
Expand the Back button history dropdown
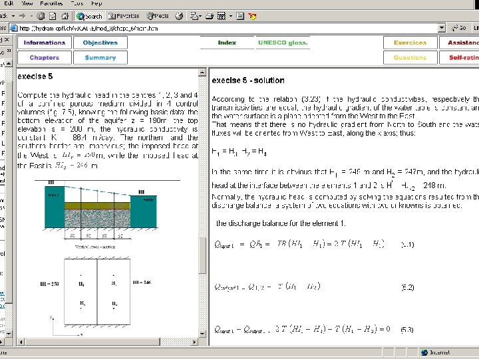[13, 16]
